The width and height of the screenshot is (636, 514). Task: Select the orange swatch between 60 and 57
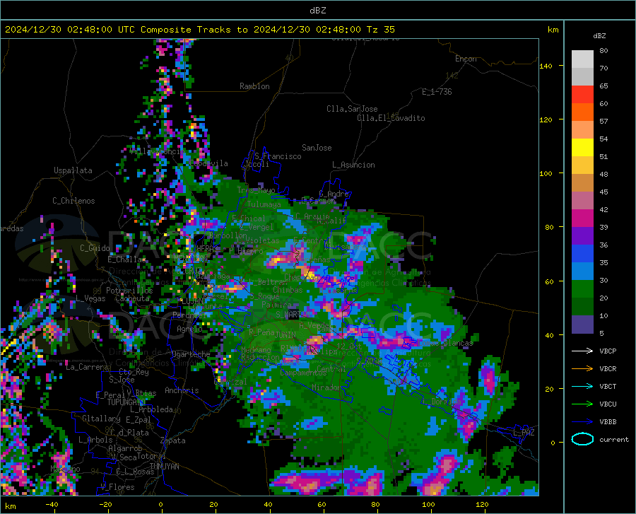(x=582, y=112)
